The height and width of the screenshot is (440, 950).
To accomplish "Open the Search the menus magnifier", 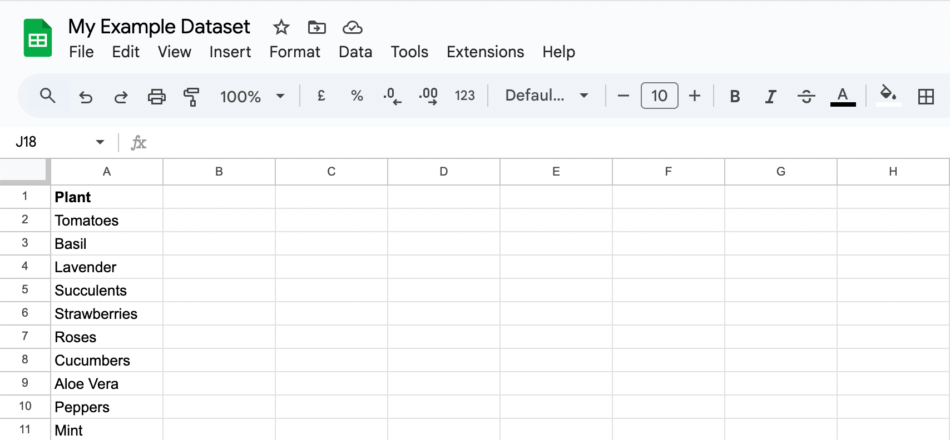I will (x=48, y=96).
